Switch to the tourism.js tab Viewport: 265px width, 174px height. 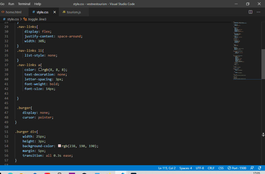pyautogui.click(x=74, y=12)
